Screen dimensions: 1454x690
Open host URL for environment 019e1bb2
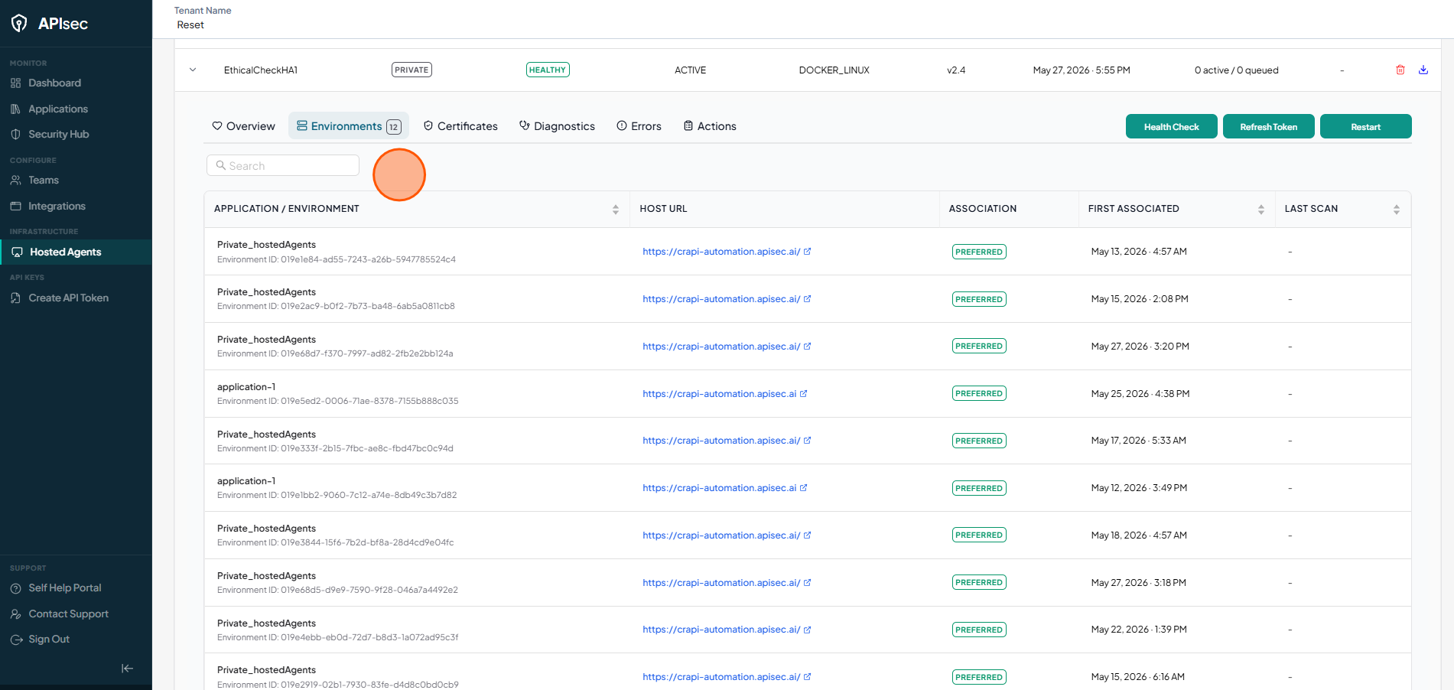point(724,488)
